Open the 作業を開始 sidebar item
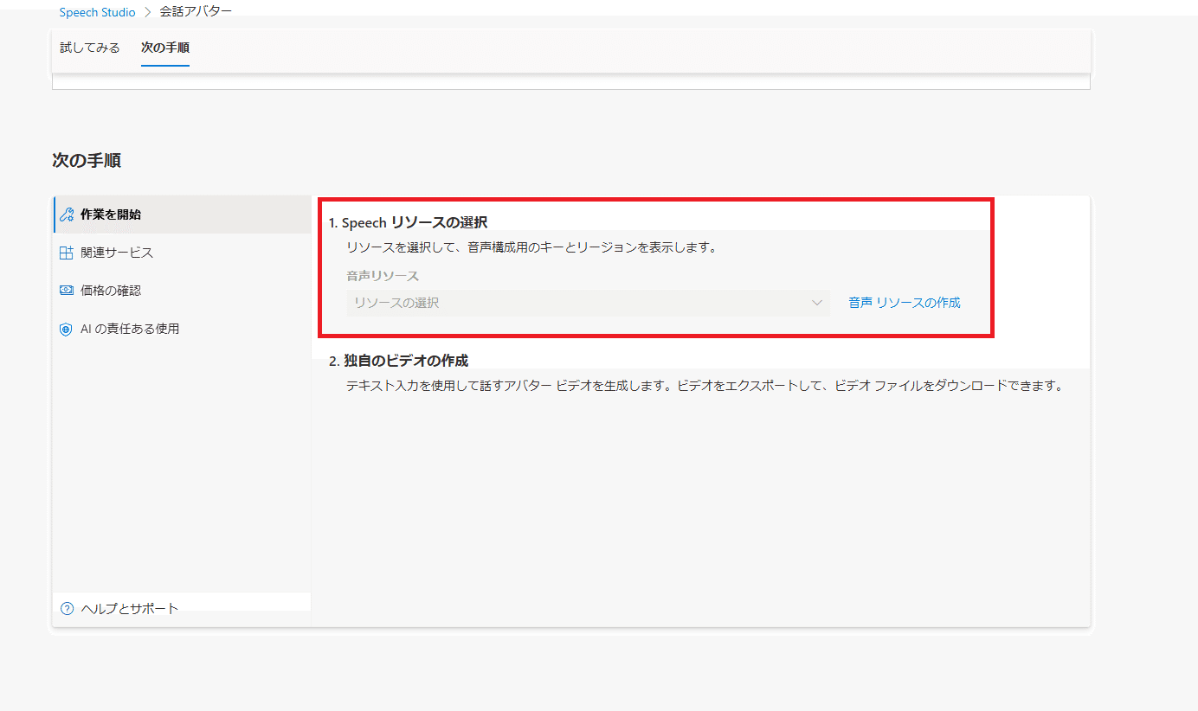 182,215
